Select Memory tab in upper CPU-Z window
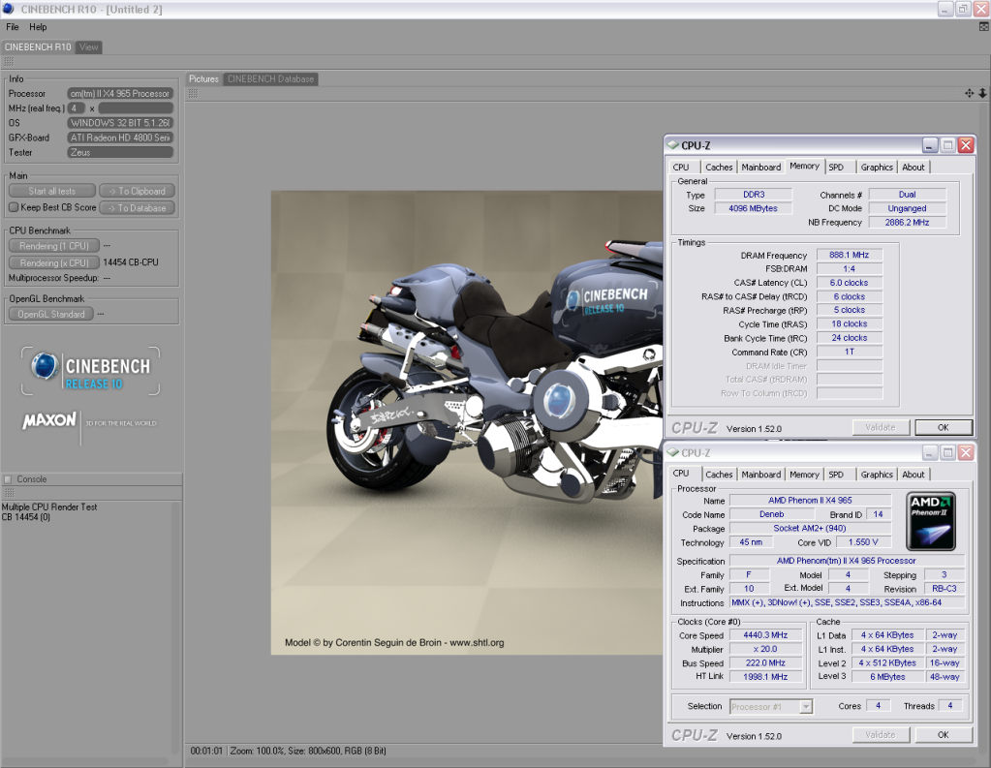This screenshot has width=991, height=768. (804, 166)
